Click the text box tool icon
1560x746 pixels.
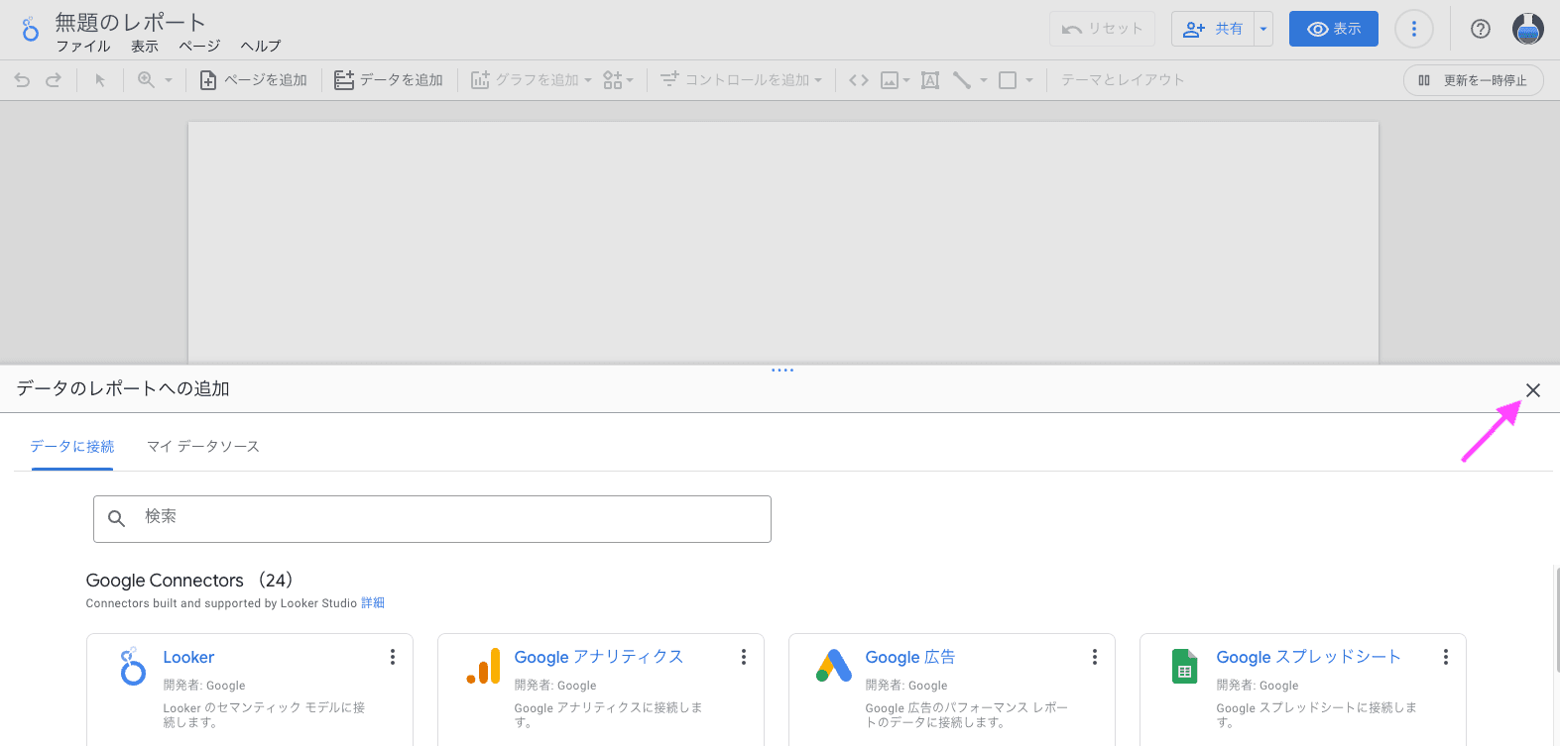click(x=930, y=80)
